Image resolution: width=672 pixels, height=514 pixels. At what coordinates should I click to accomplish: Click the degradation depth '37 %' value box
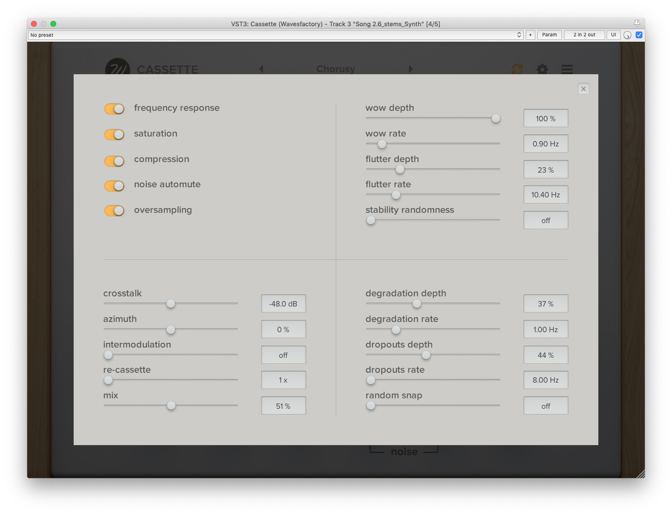(x=546, y=304)
